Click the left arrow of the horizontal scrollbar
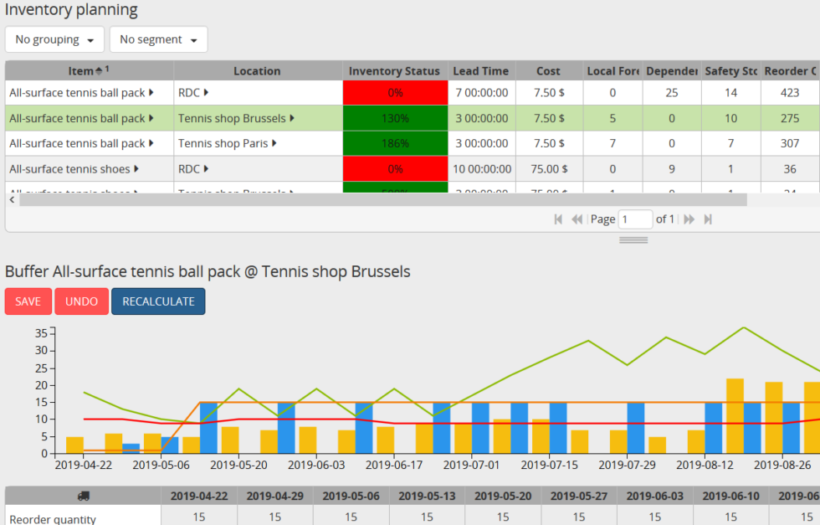Image resolution: width=820 pixels, height=525 pixels. point(12,199)
